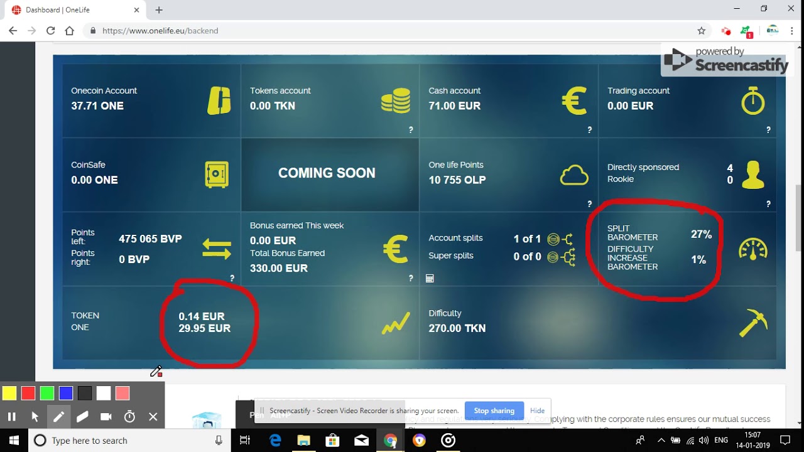Reload the OneLife page
Viewport: 804px width, 452px height.
[x=51, y=31]
